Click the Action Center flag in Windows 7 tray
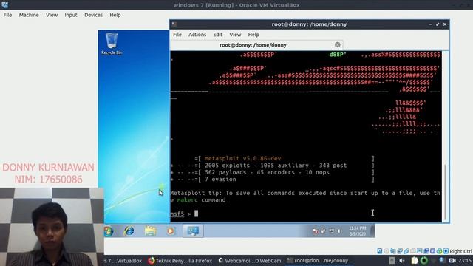The width and height of the screenshot is (473, 266). [x=316, y=231]
